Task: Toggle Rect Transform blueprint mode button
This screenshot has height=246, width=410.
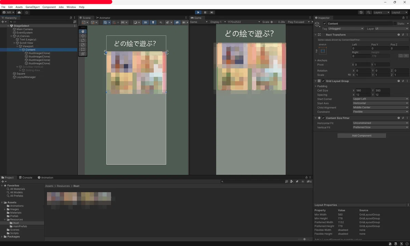Action: click(x=401, y=56)
